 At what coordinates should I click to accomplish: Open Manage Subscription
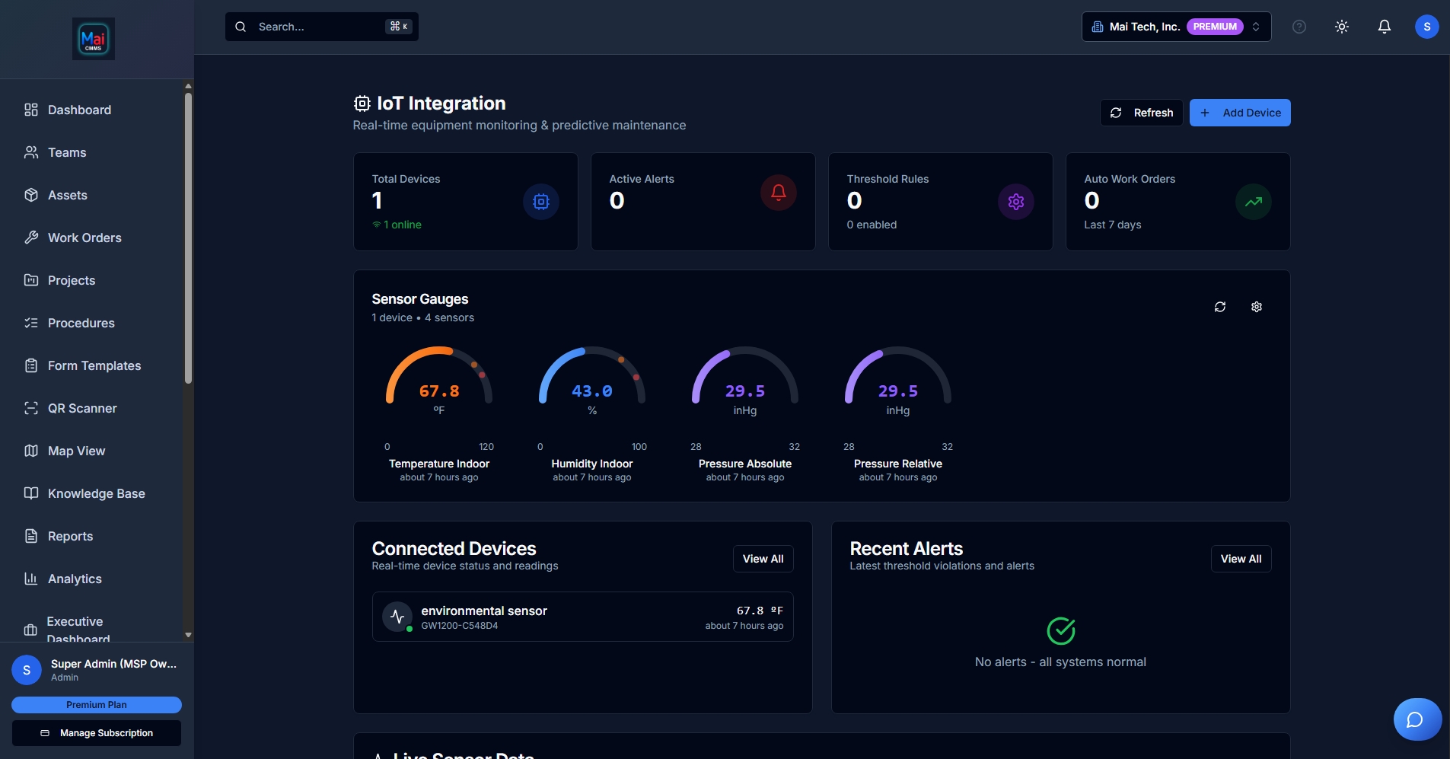[97, 733]
